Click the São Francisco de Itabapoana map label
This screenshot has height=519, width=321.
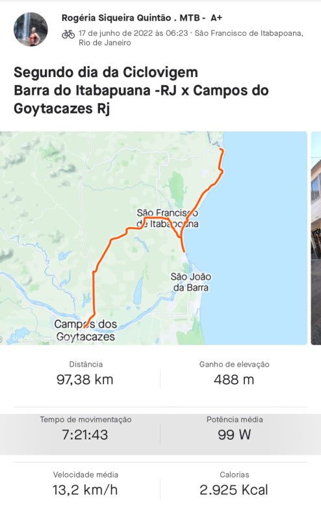[168, 218]
